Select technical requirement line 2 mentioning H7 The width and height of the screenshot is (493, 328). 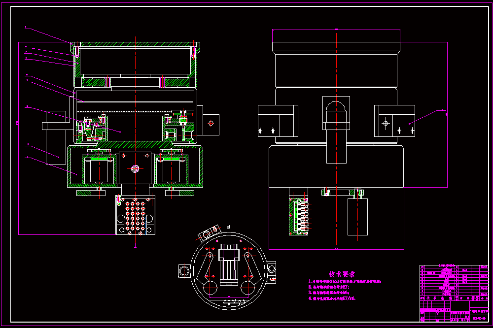pos(328,287)
